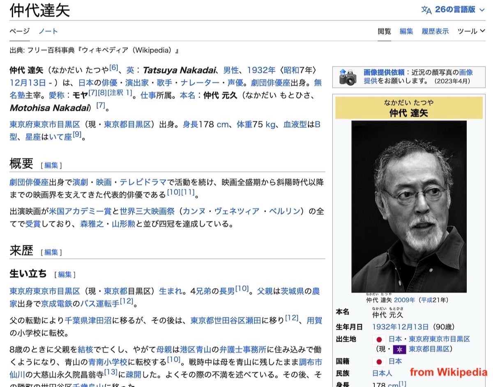Screen dimensions: 493x387
Task: Edit the 来歴 section via 編集 link
Action: (x=51, y=252)
